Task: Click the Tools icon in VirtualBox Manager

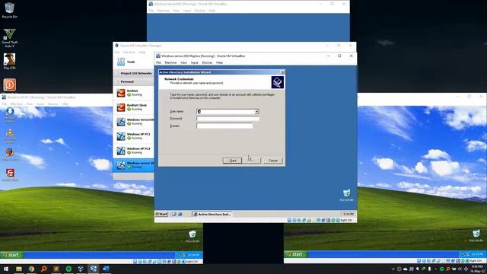Action: click(121, 62)
